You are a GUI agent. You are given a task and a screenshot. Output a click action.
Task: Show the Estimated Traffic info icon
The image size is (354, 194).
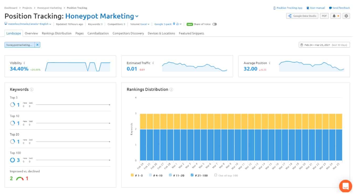(153, 63)
